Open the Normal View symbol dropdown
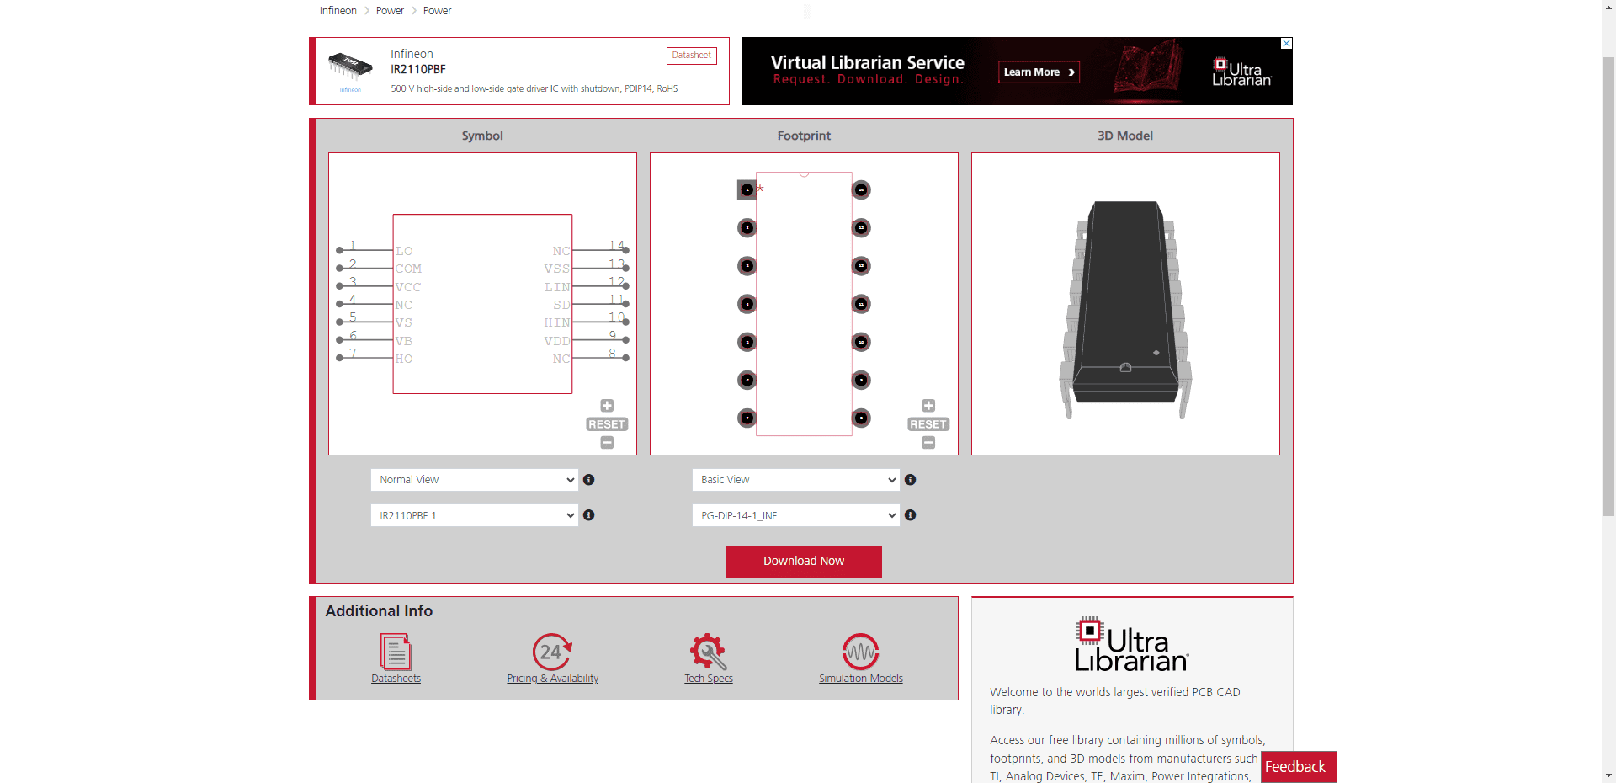 click(475, 480)
